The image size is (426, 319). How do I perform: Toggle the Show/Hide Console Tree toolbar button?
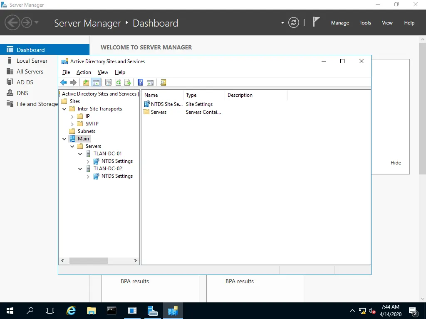point(96,83)
